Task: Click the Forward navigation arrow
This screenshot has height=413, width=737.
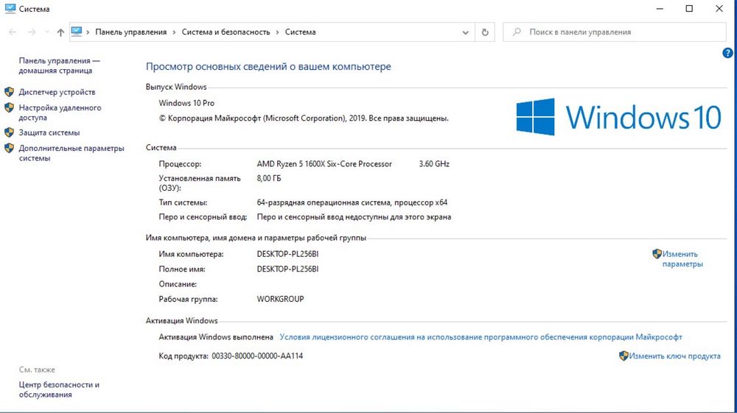Action: (32, 32)
